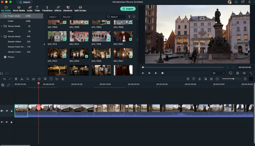Click the keyframing icon in timeline toolbar
The width and height of the screenshot is (255, 146).
tap(57, 79)
